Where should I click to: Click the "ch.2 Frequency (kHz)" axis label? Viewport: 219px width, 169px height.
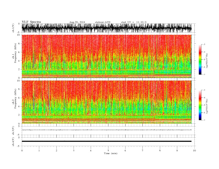14,99
